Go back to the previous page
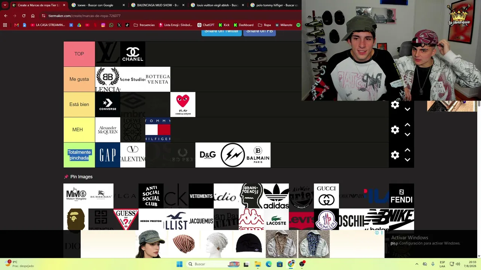 [6, 16]
